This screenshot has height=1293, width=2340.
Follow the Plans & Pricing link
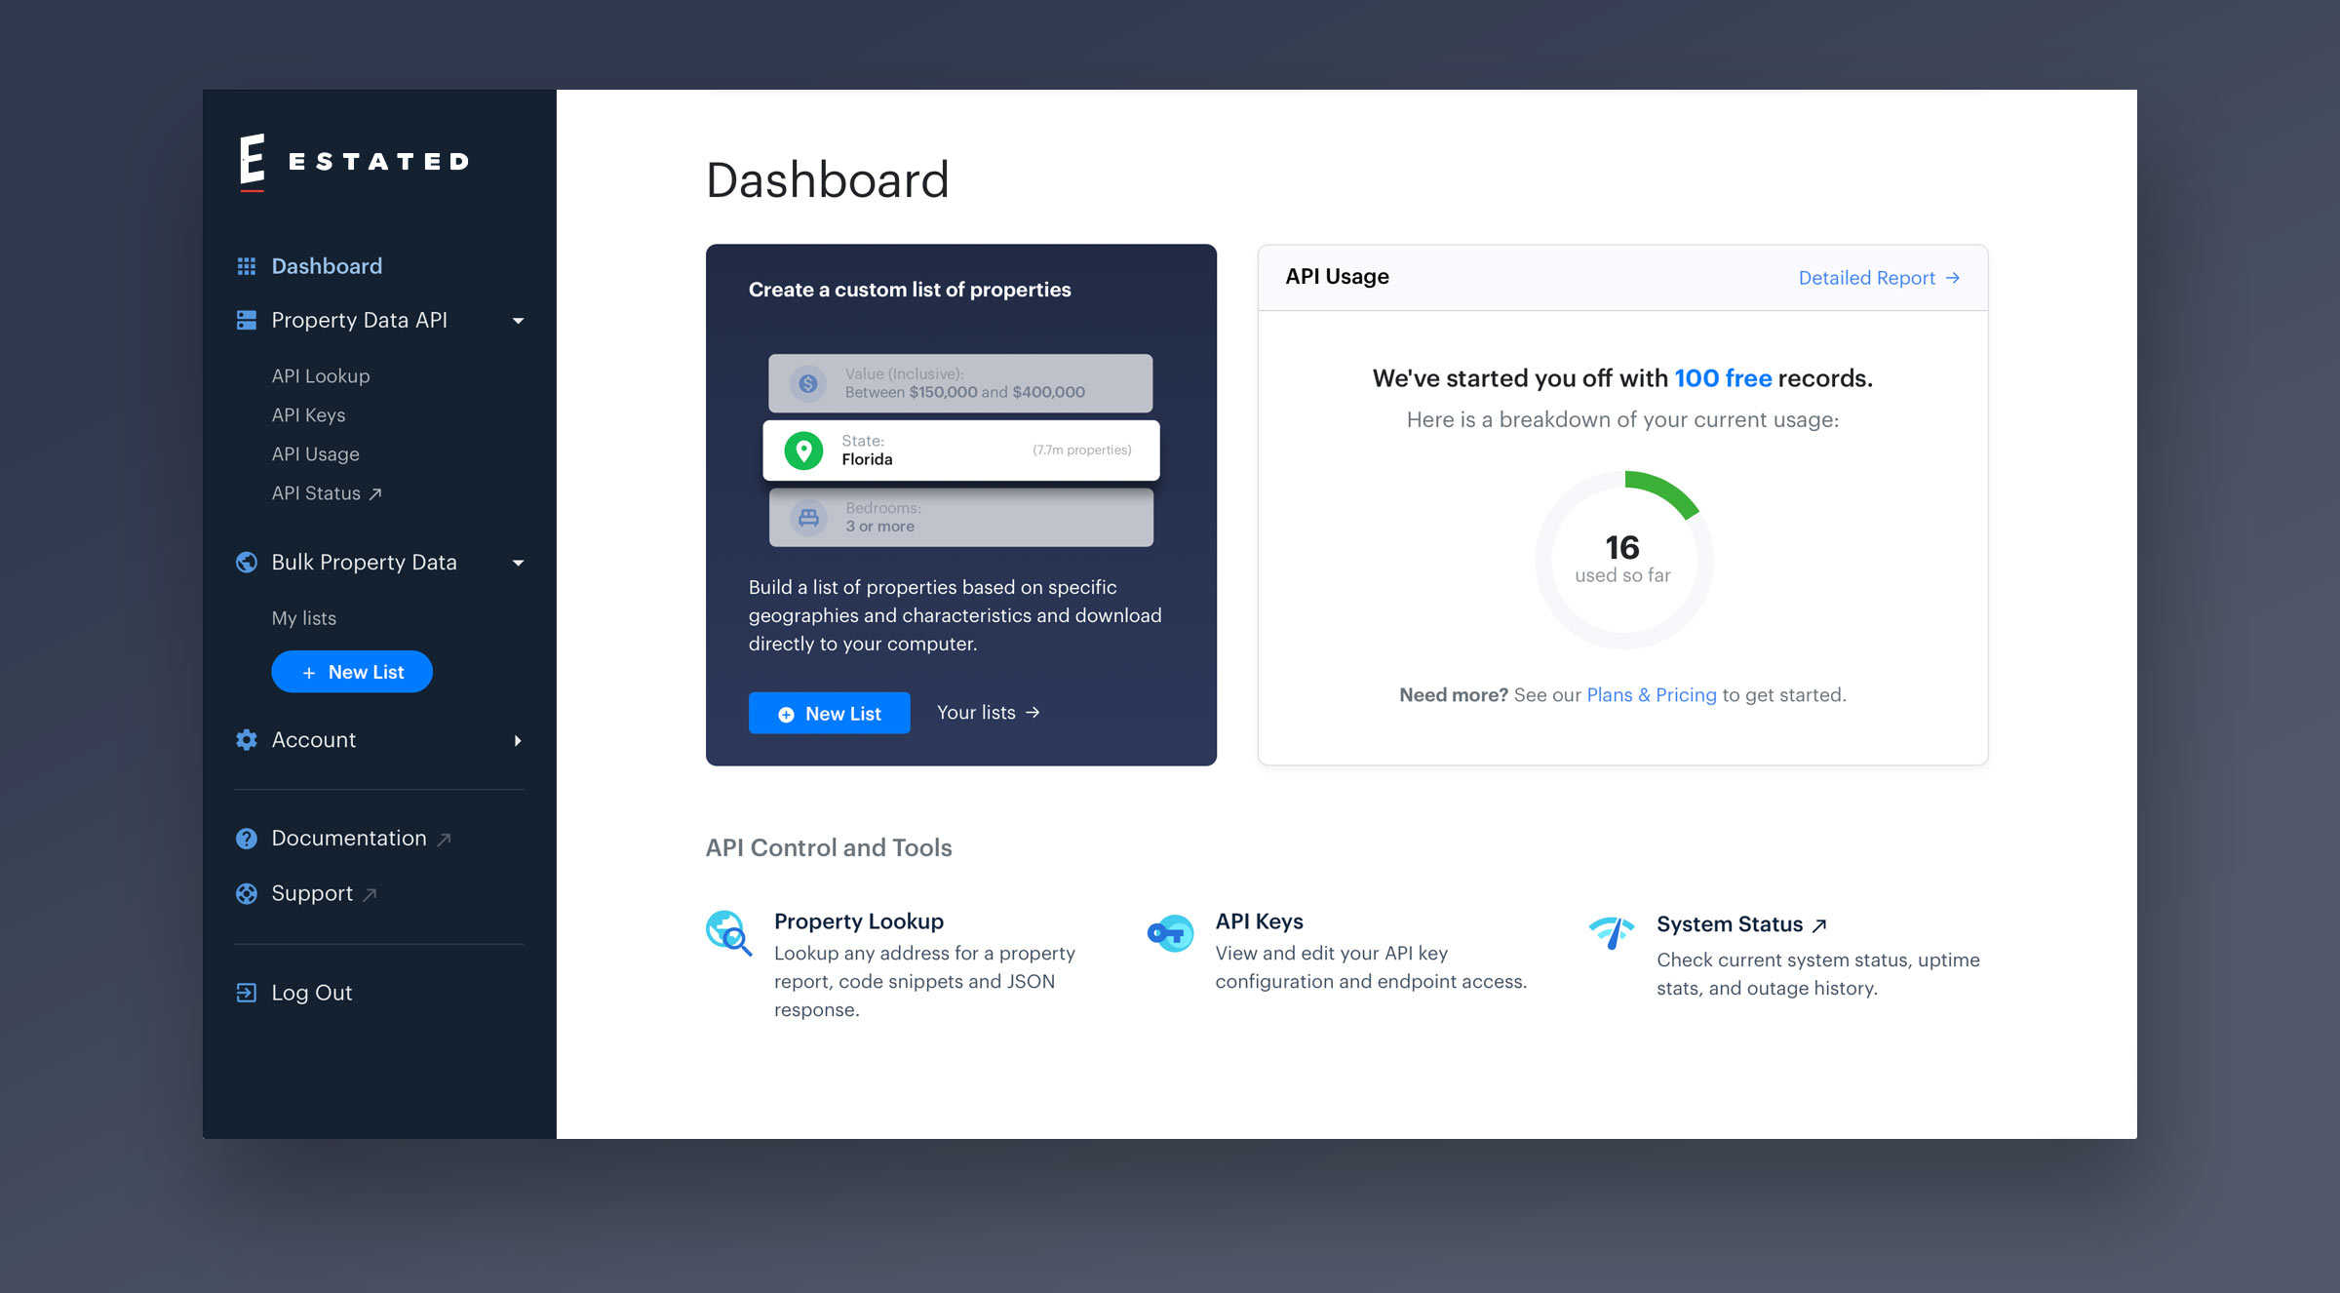point(1651,695)
